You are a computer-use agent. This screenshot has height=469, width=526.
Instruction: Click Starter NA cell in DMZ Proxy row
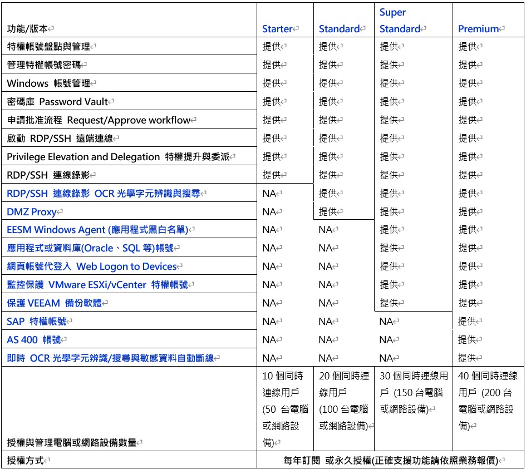tap(269, 212)
